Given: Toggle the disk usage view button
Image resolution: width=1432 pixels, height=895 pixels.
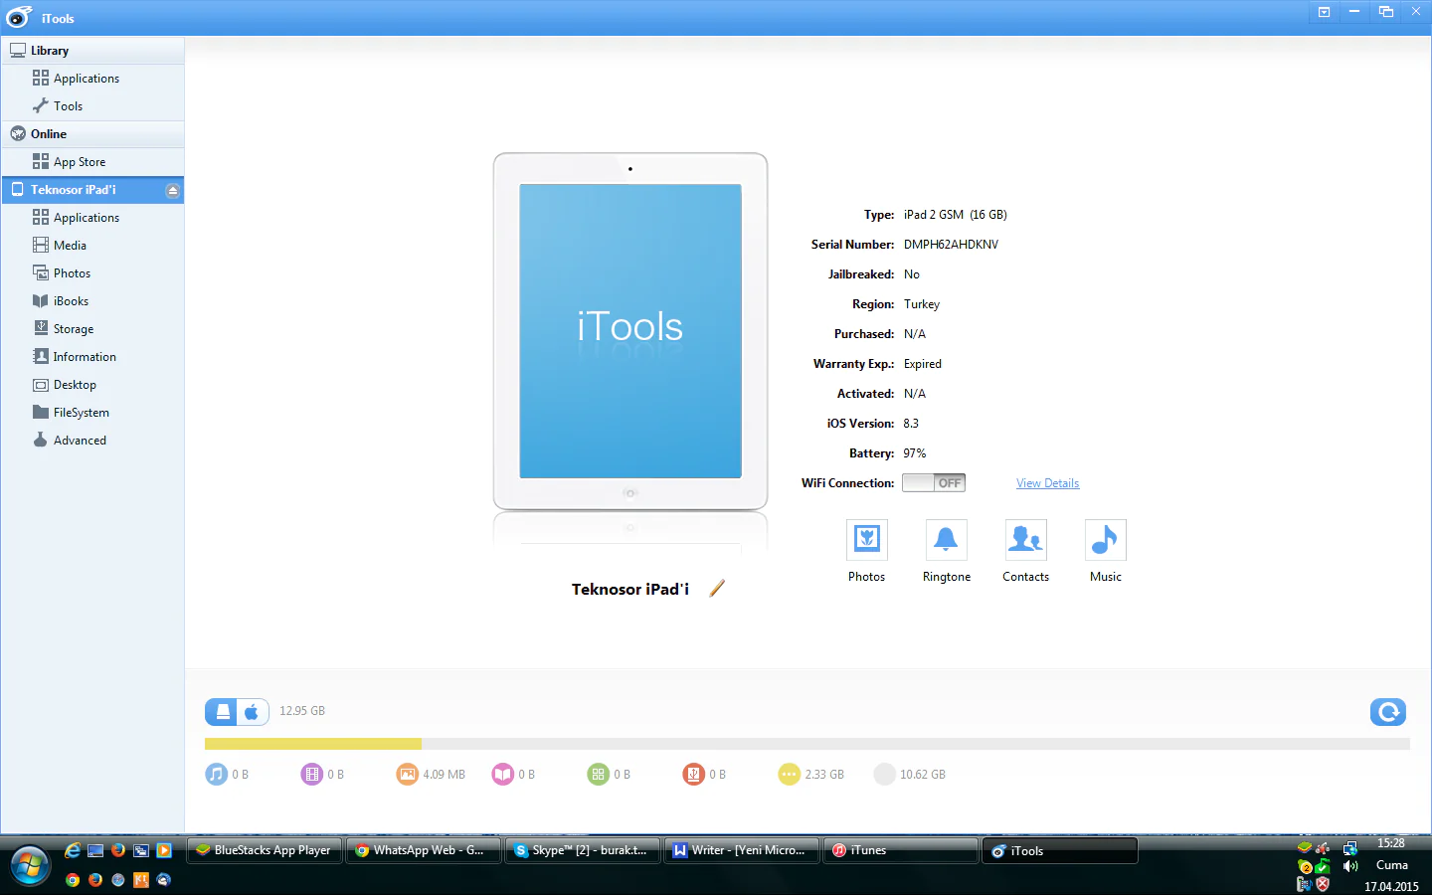Looking at the screenshot, I should click(x=223, y=711).
